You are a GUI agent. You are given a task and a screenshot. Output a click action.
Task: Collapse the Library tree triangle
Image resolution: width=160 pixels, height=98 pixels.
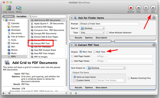pyautogui.click(x=3, y=20)
